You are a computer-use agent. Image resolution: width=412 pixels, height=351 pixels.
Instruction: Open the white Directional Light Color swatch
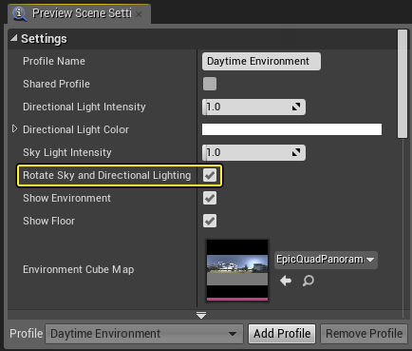[291, 129]
